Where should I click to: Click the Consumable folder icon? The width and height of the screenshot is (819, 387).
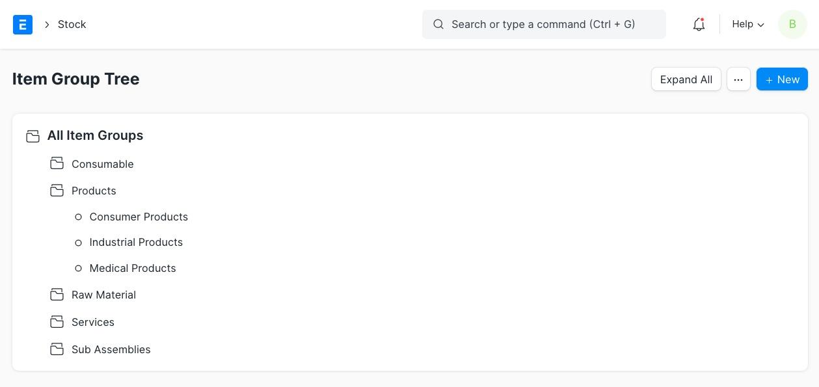57,163
